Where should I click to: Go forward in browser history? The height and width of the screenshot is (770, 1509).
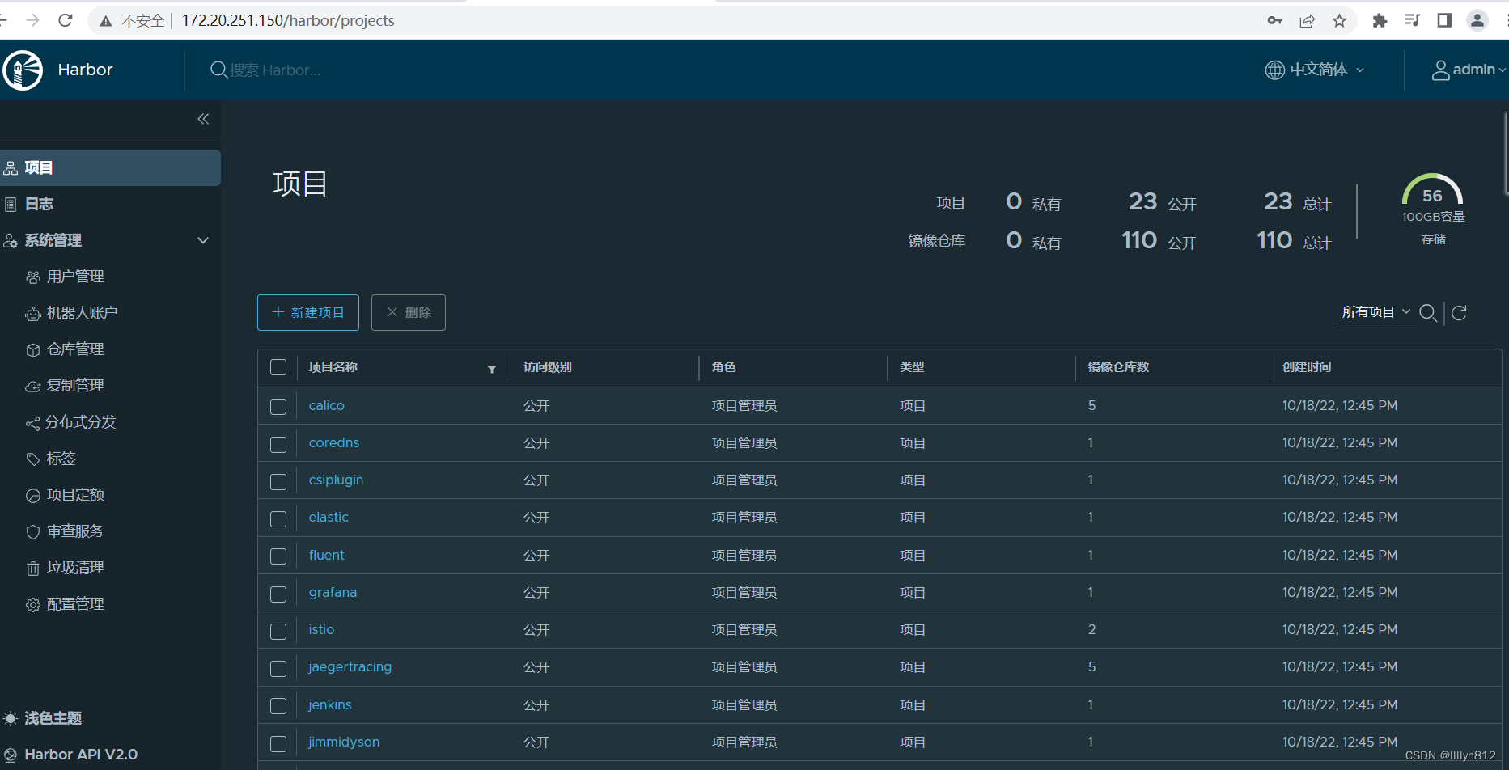33,20
